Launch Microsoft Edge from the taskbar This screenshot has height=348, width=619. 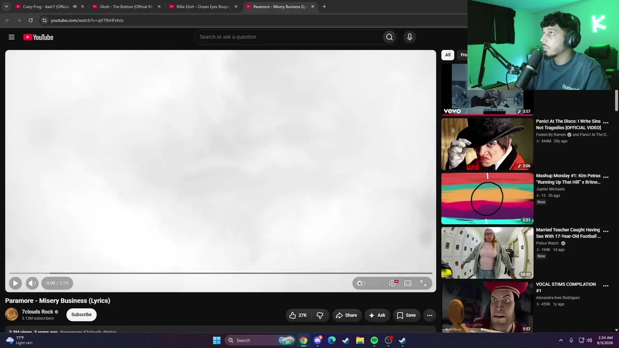[x=332, y=340]
